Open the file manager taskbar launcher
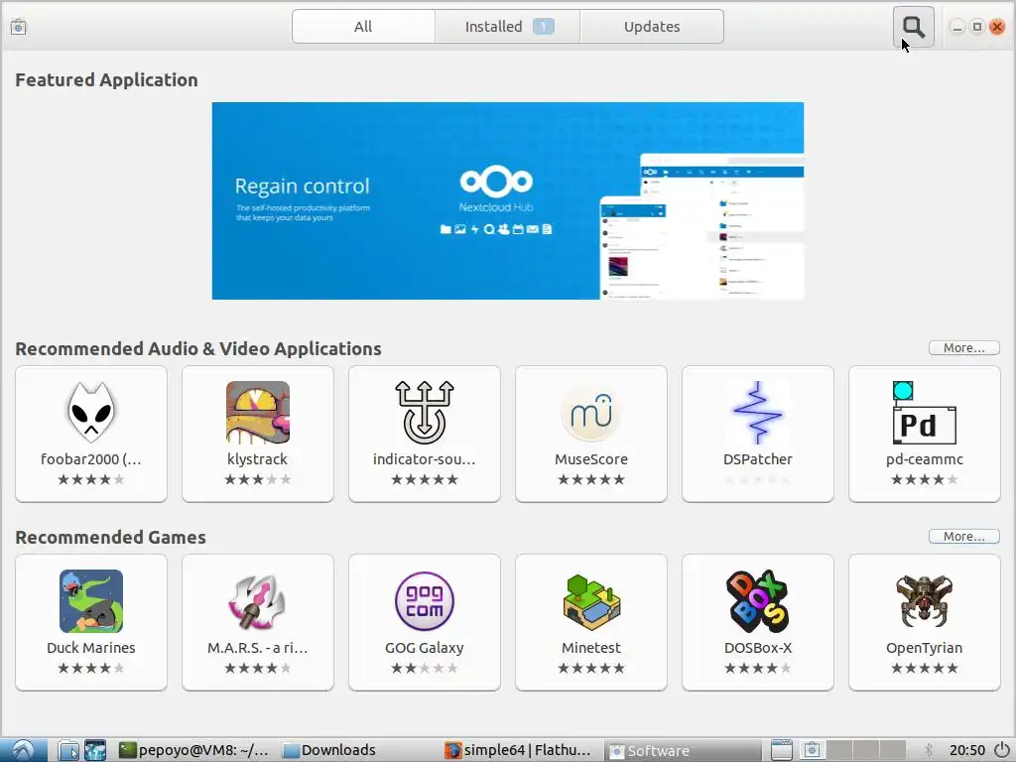 [68, 750]
